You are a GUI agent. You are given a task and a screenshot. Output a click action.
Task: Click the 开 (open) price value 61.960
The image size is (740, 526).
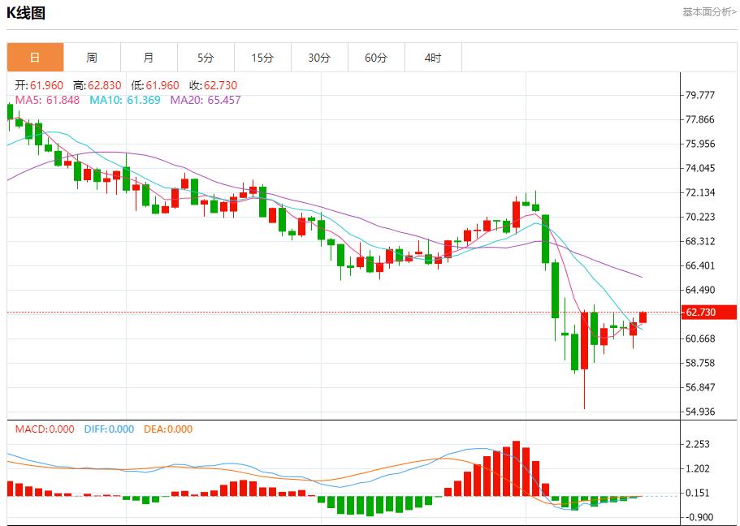39,84
